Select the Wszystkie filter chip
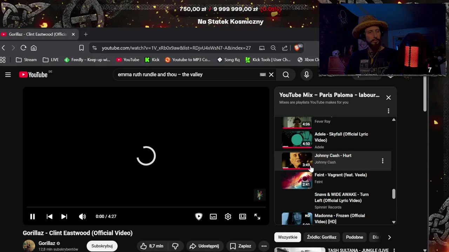The height and width of the screenshot is (252, 449). [288, 237]
